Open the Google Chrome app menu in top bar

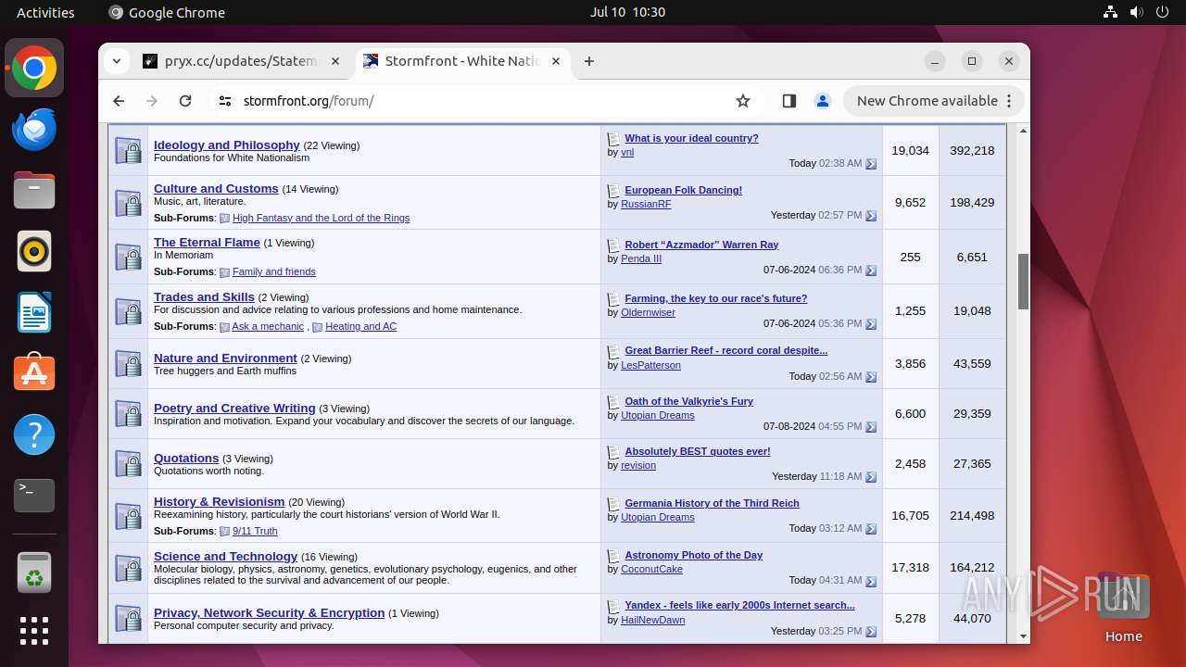click(x=167, y=12)
